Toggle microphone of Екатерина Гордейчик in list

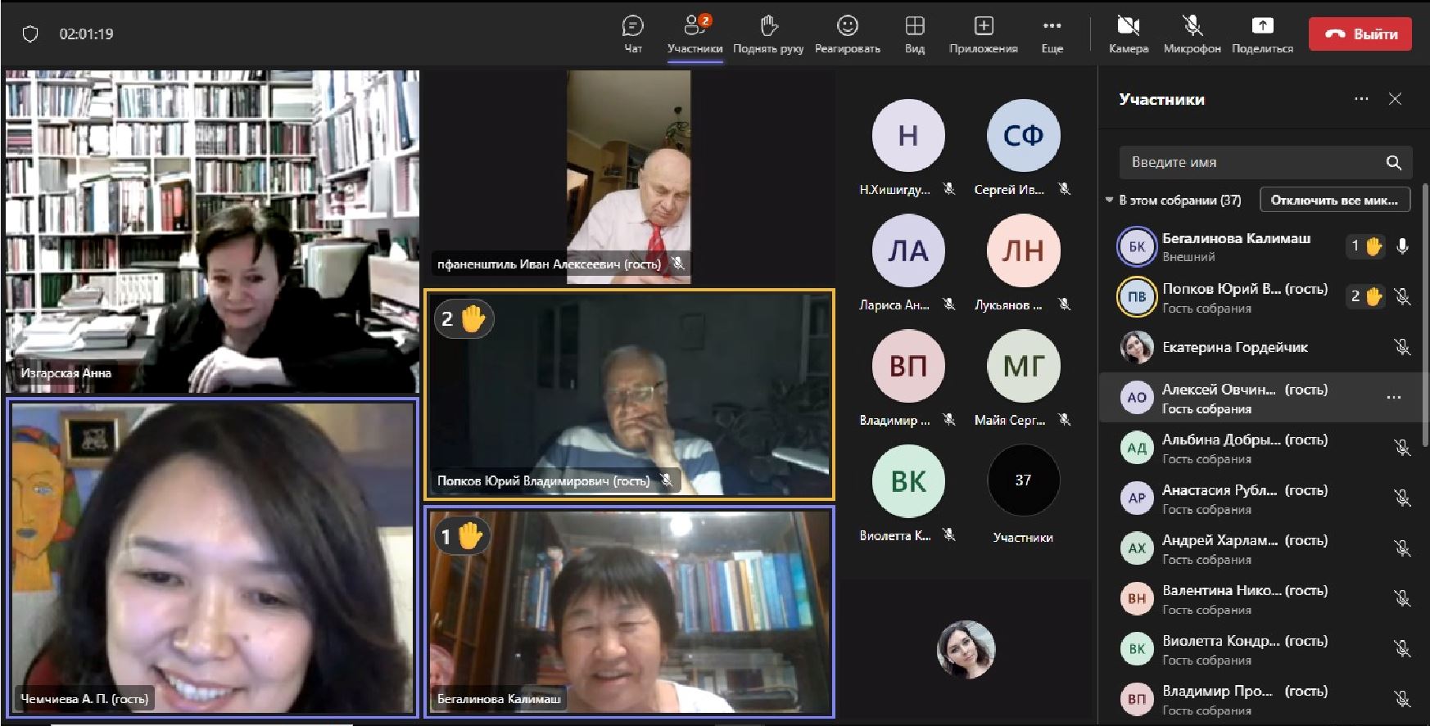(1401, 347)
